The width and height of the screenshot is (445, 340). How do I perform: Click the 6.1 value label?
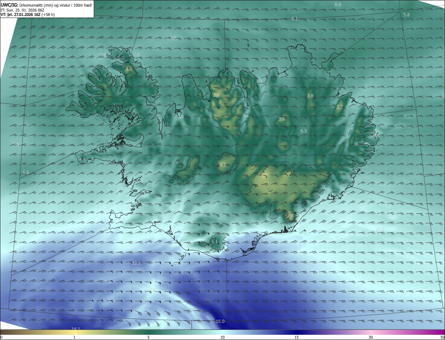click(294, 18)
